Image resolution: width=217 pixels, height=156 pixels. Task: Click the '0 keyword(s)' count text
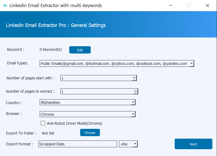51,49
